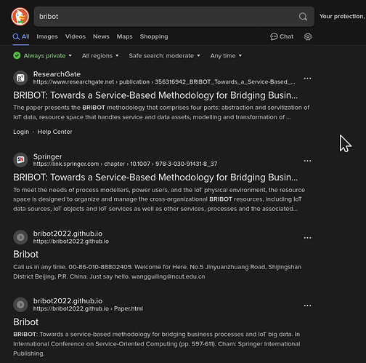Click the favicon of the Paper.html result
The width and height of the screenshot is (366, 363).
[20, 305]
